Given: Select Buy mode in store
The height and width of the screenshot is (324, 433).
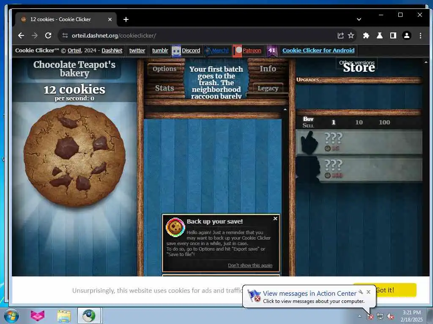Looking at the screenshot, I should point(308,119).
